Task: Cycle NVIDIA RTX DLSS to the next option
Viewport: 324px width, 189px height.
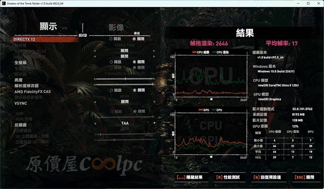Action: (154, 51)
